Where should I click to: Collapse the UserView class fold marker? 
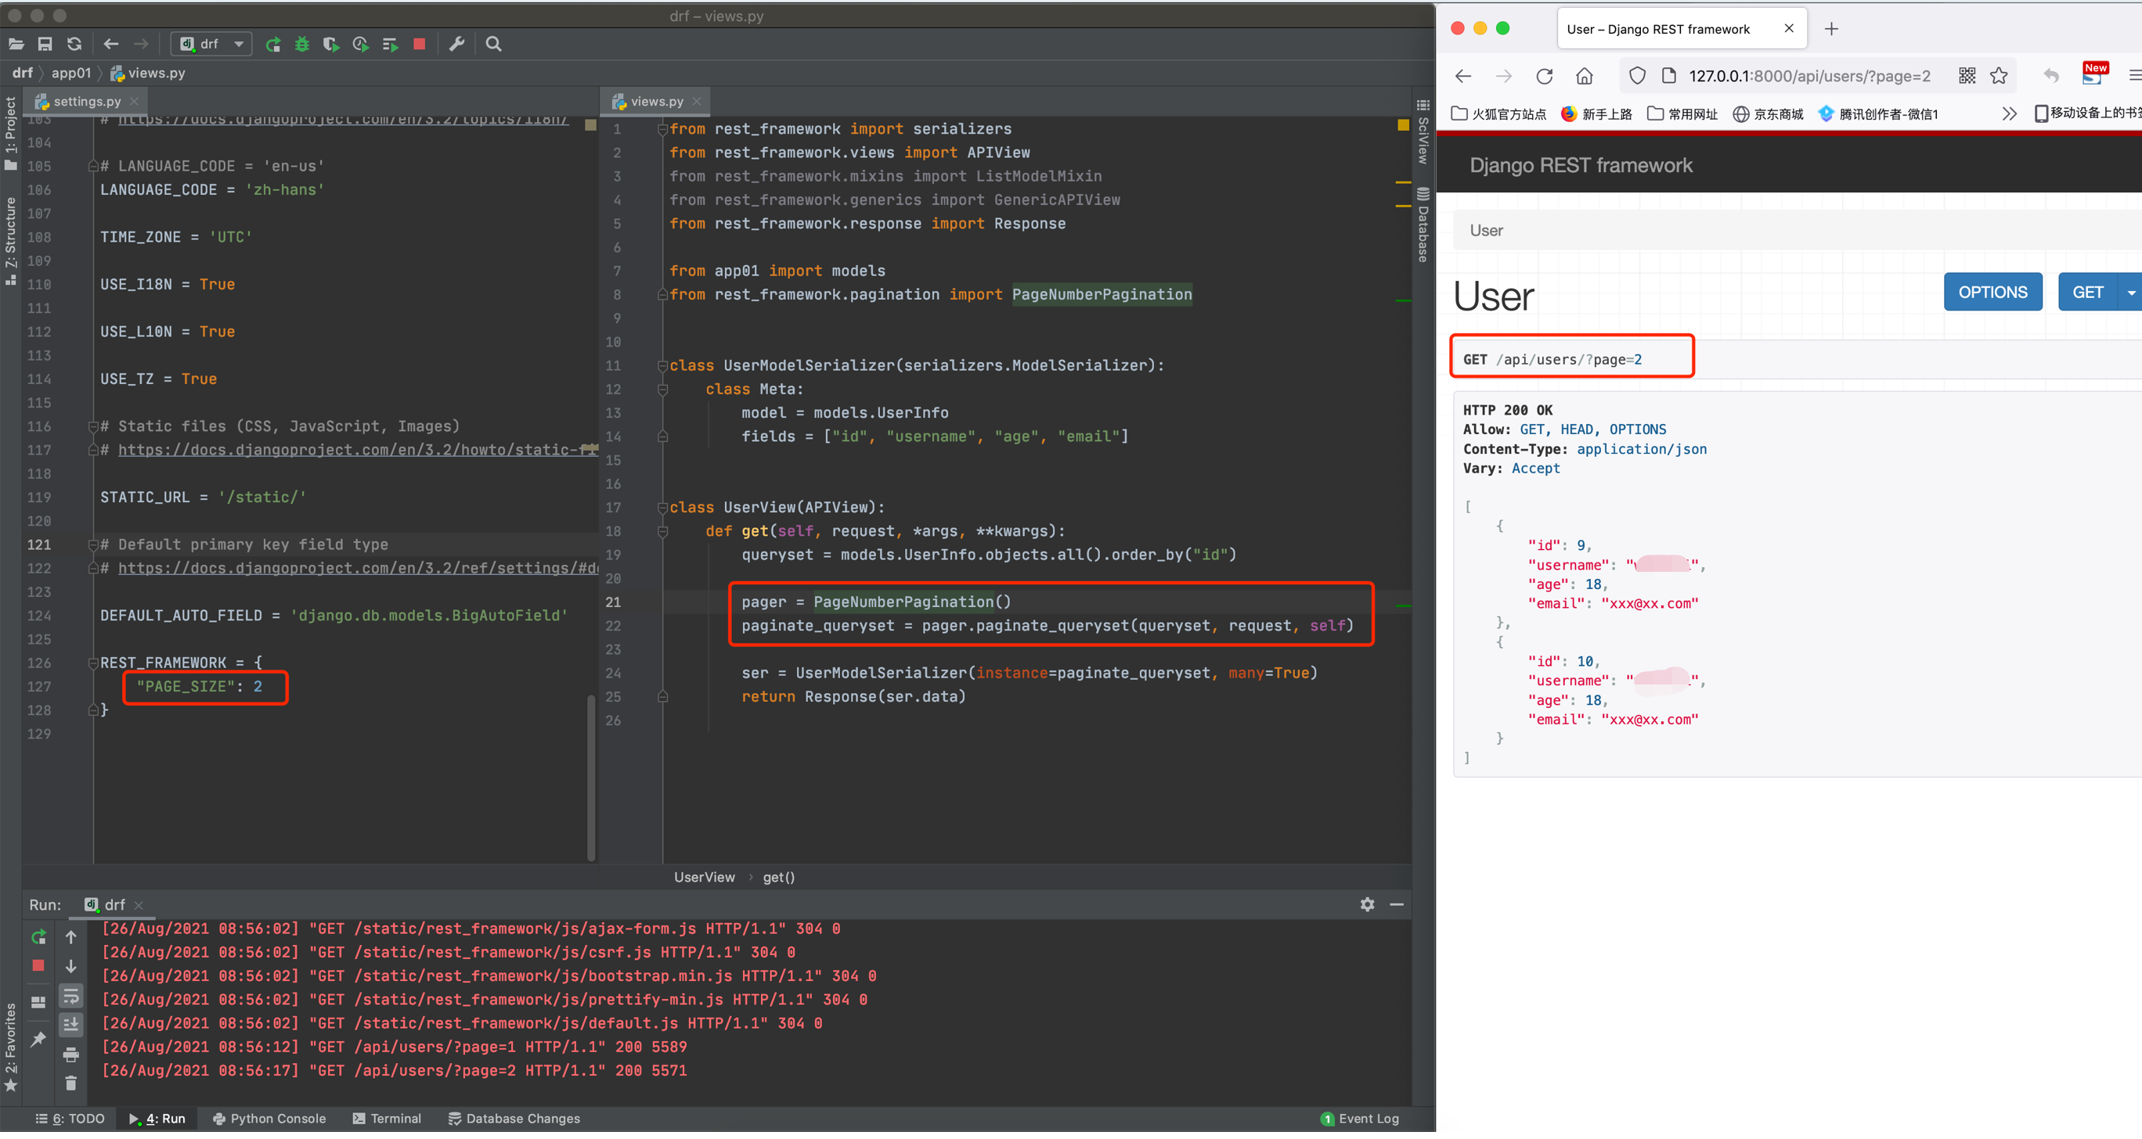pos(663,508)
